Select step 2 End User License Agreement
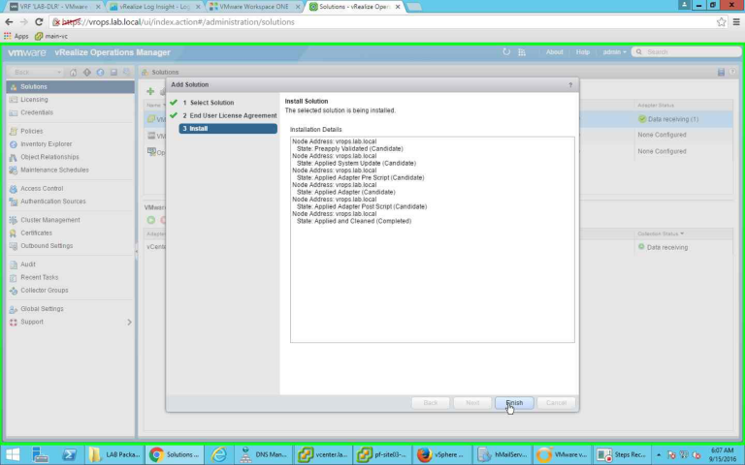Screen dimensions: 745x465 (230, 115)
